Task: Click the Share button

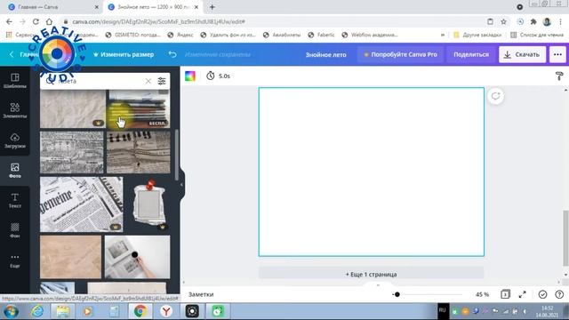Action: point(471,54)
